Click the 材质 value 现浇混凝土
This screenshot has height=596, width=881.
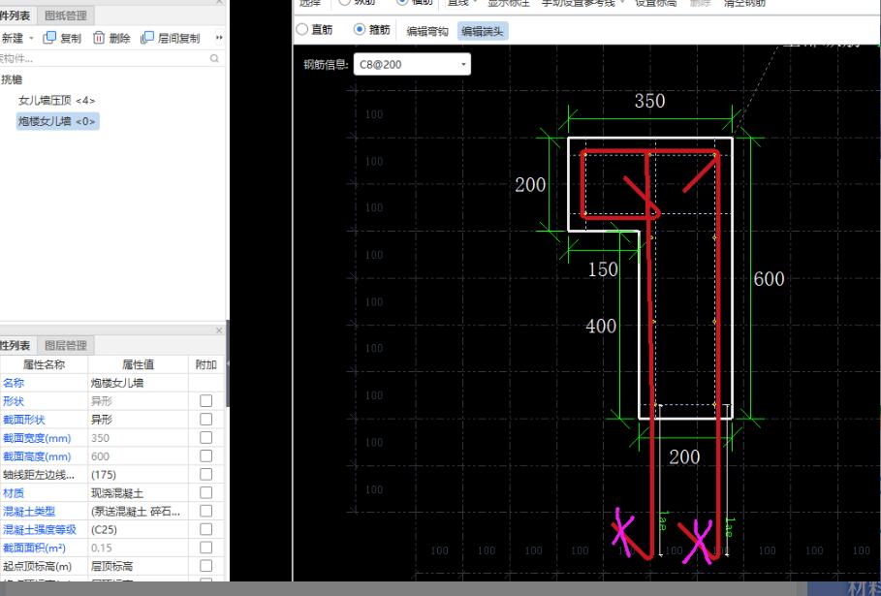click(139, 493)
